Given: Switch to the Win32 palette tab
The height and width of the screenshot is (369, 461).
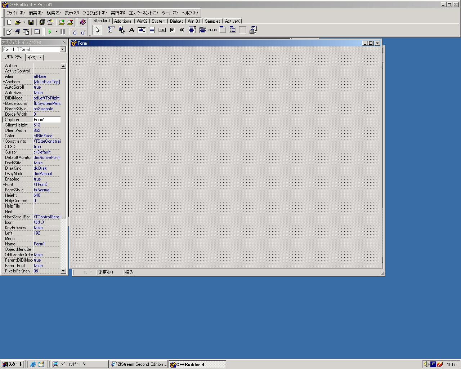Looking at the screenshot, I should point(142,21).
